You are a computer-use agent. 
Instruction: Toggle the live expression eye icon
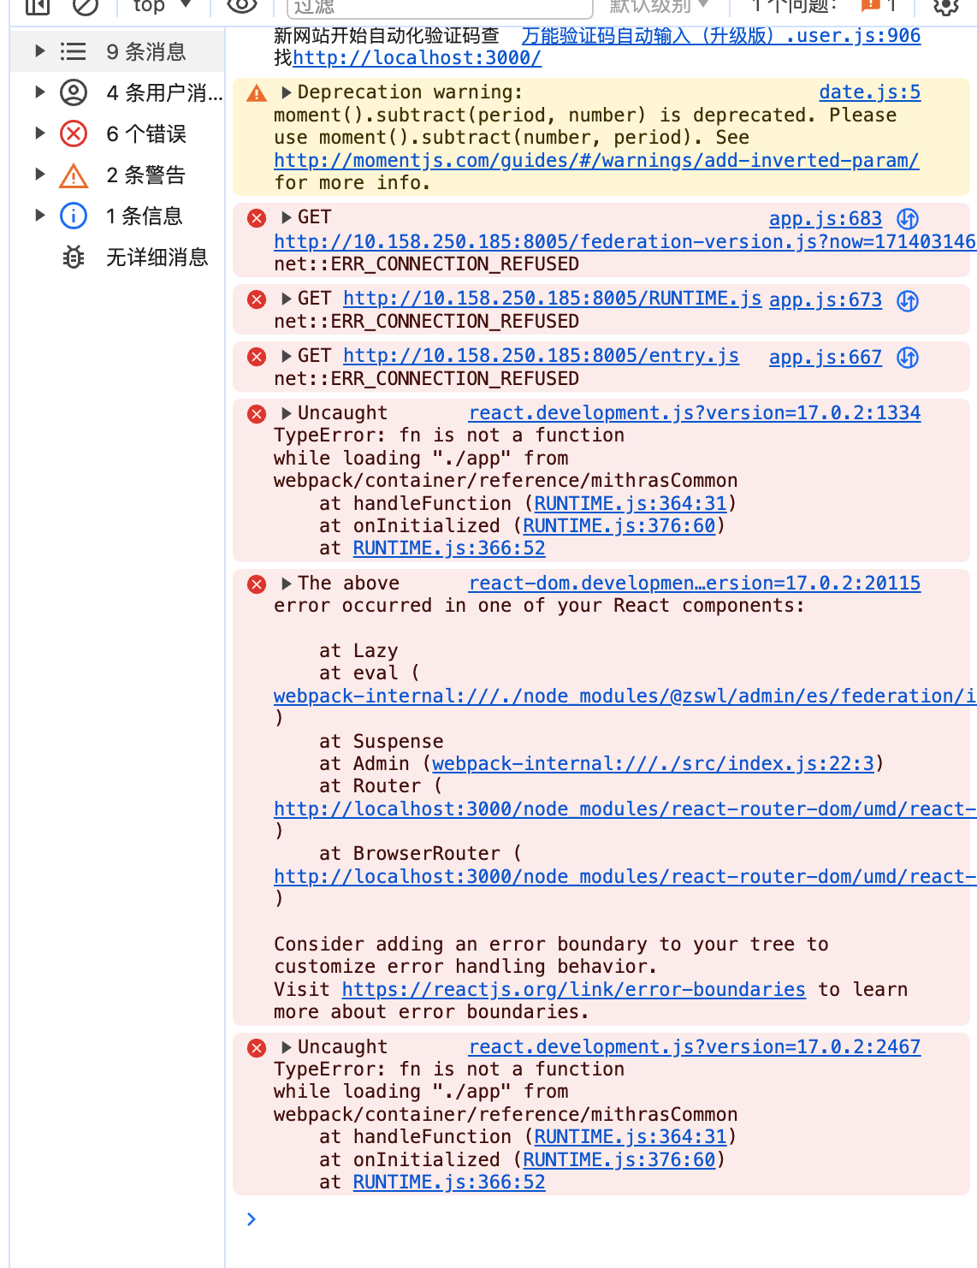click(242, 7)
